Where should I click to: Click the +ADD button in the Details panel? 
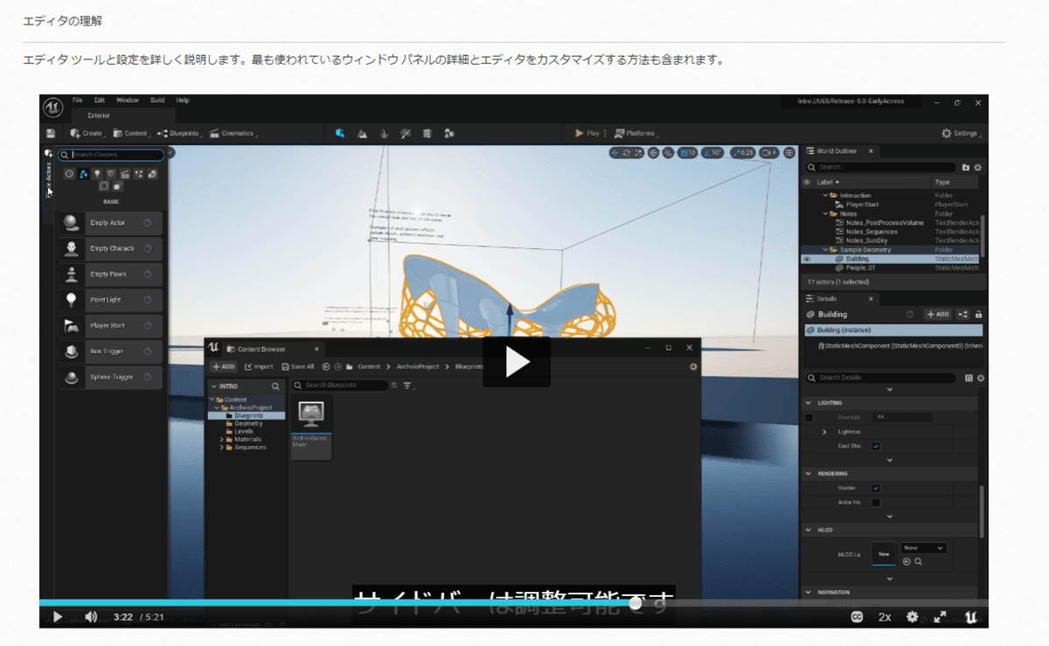point(938,314)
